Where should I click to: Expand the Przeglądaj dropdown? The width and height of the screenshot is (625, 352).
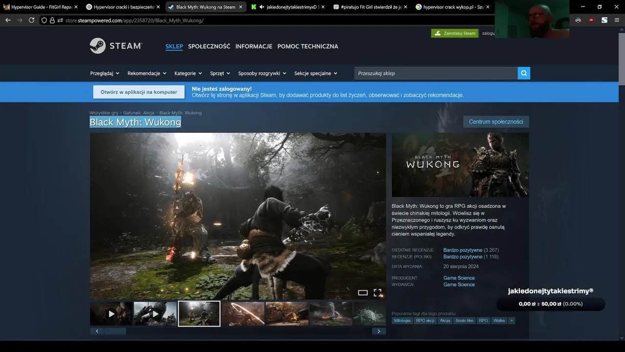(104, 73)
